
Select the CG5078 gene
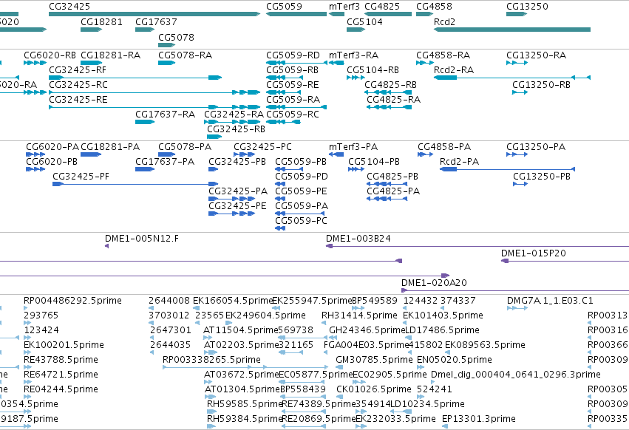(x=166, y=45)
